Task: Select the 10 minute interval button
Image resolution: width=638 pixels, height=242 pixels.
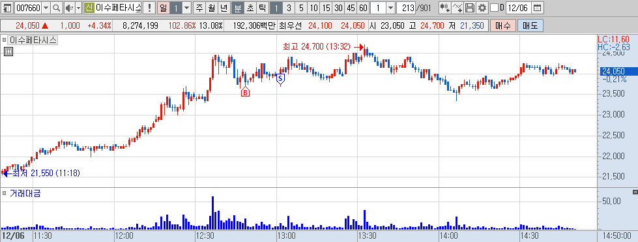Action: (x=313, y=8)
